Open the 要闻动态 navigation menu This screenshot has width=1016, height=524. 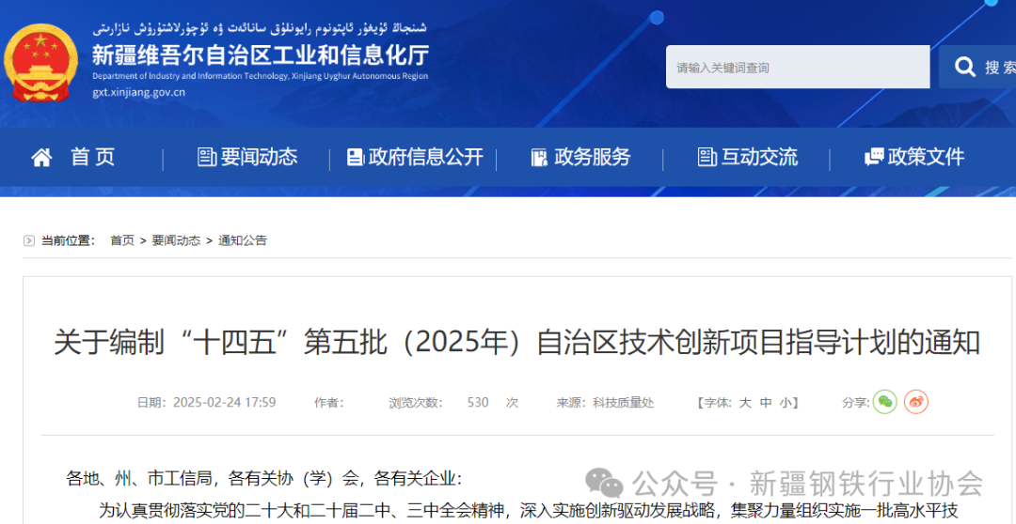click(259, 157)
